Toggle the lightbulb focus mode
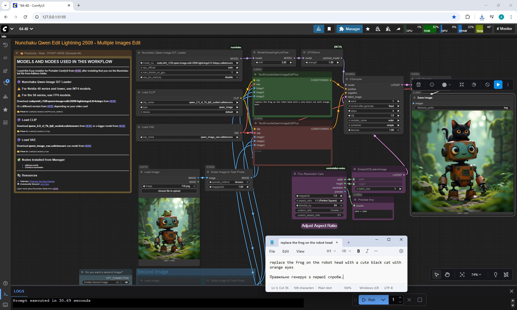This screenshot has width=517, height=310. click(495, 274)
